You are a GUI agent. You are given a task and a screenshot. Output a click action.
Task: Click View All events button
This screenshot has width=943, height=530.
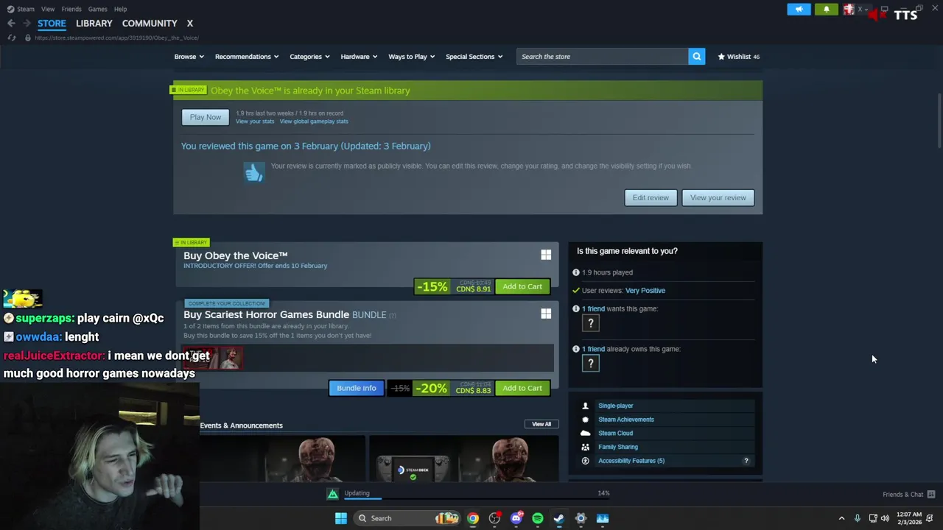541,424
